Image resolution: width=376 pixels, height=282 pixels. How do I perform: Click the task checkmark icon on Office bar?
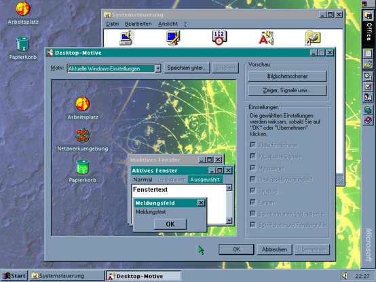tap(369, 87)
